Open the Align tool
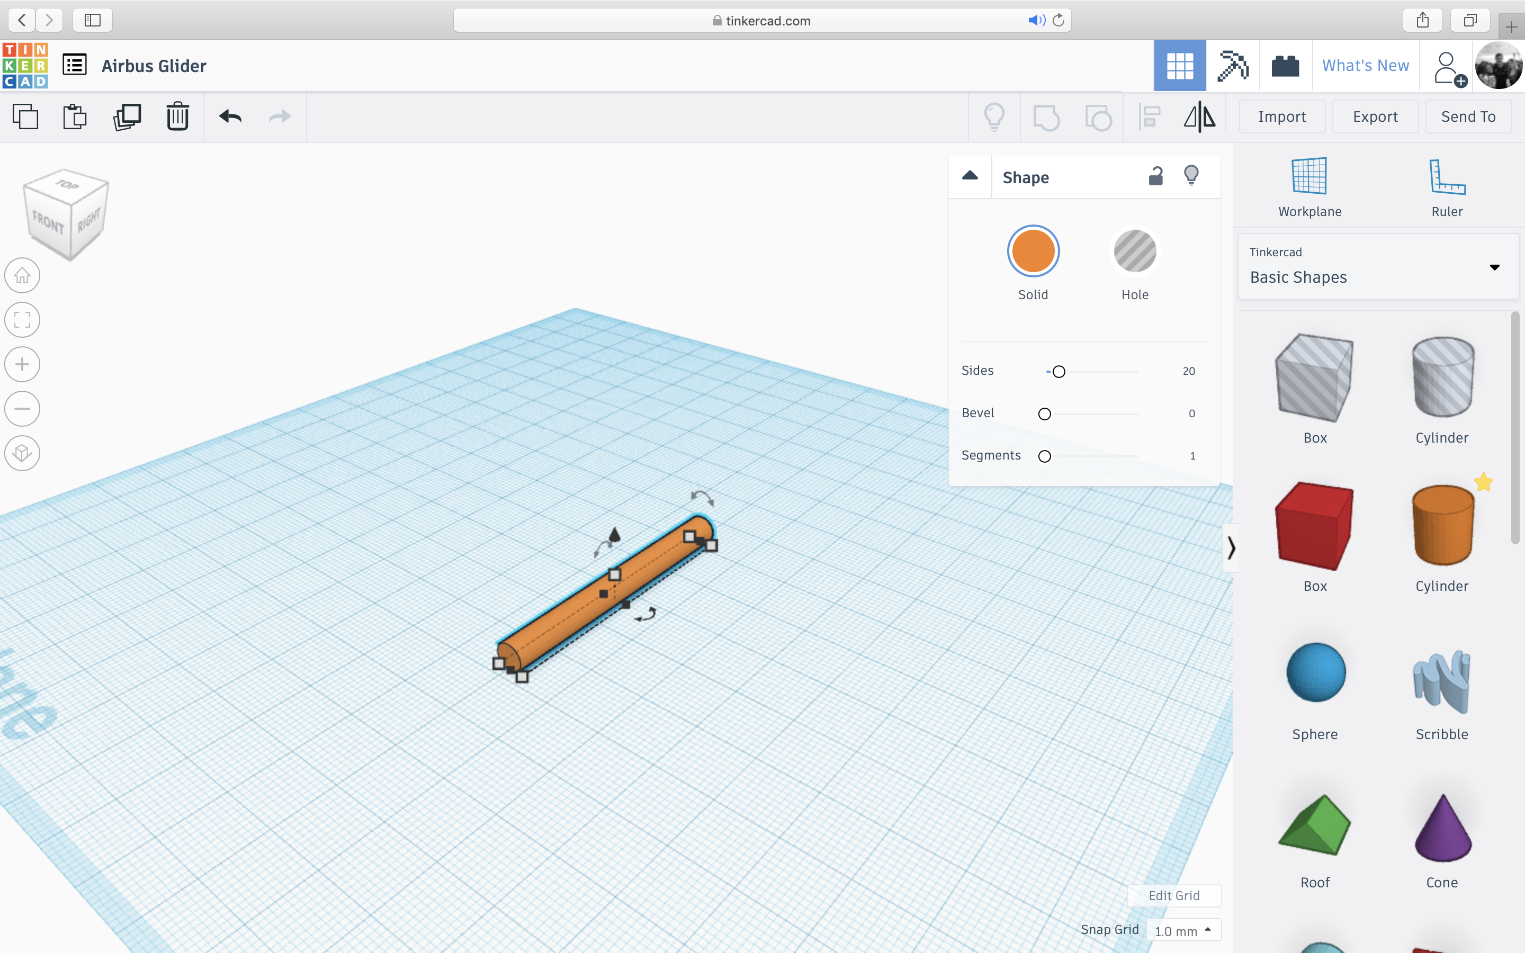The image size is (1525, 953). [1150, 117]
